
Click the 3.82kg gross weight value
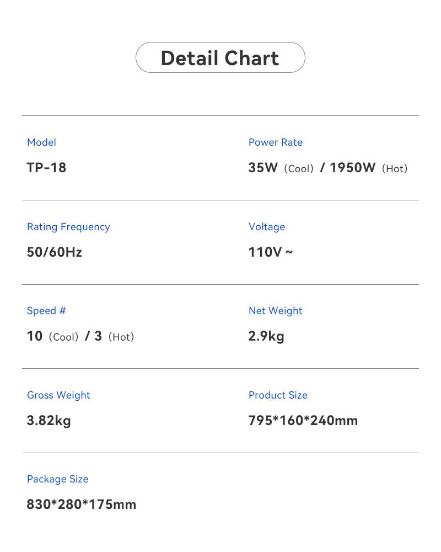49,421
